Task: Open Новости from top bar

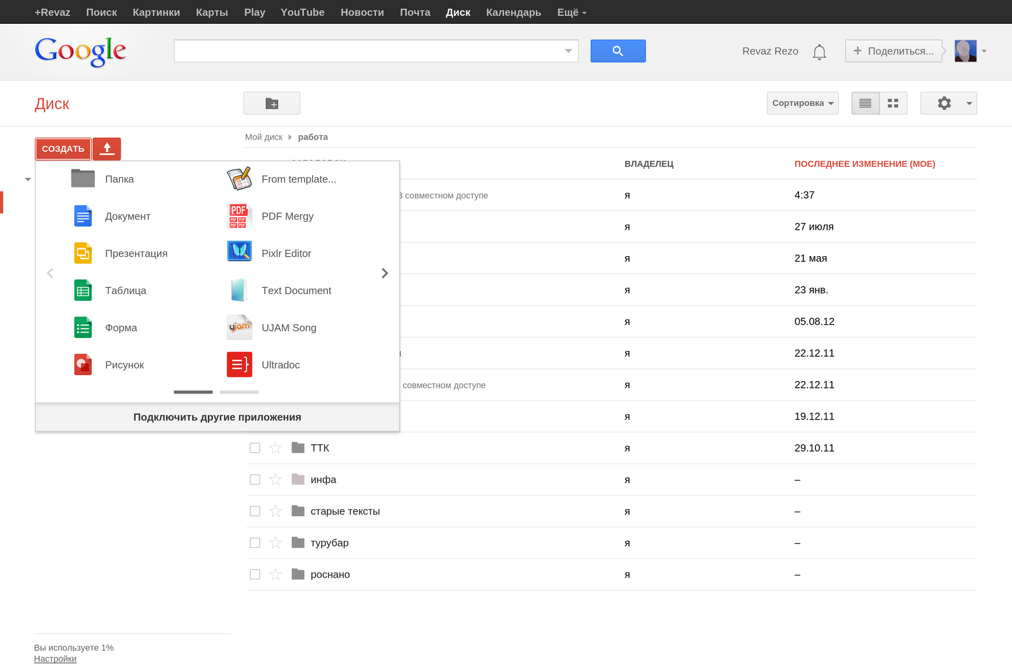Action: [362, 12]
